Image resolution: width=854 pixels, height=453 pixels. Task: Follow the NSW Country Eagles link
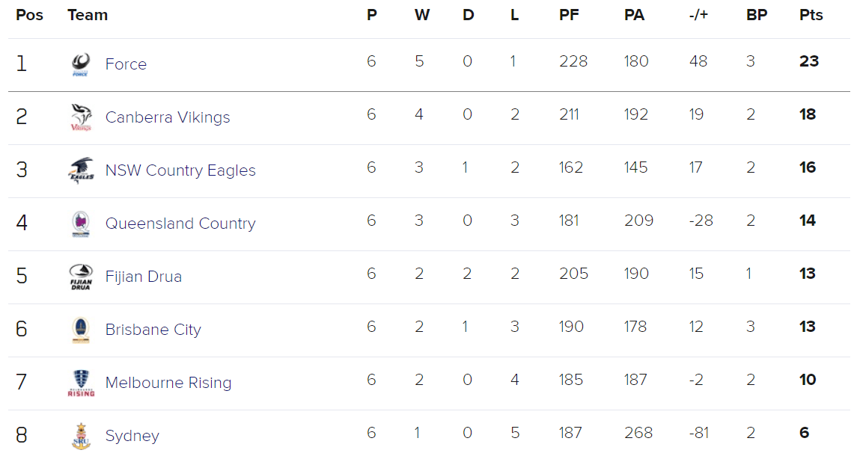[180, 170]
